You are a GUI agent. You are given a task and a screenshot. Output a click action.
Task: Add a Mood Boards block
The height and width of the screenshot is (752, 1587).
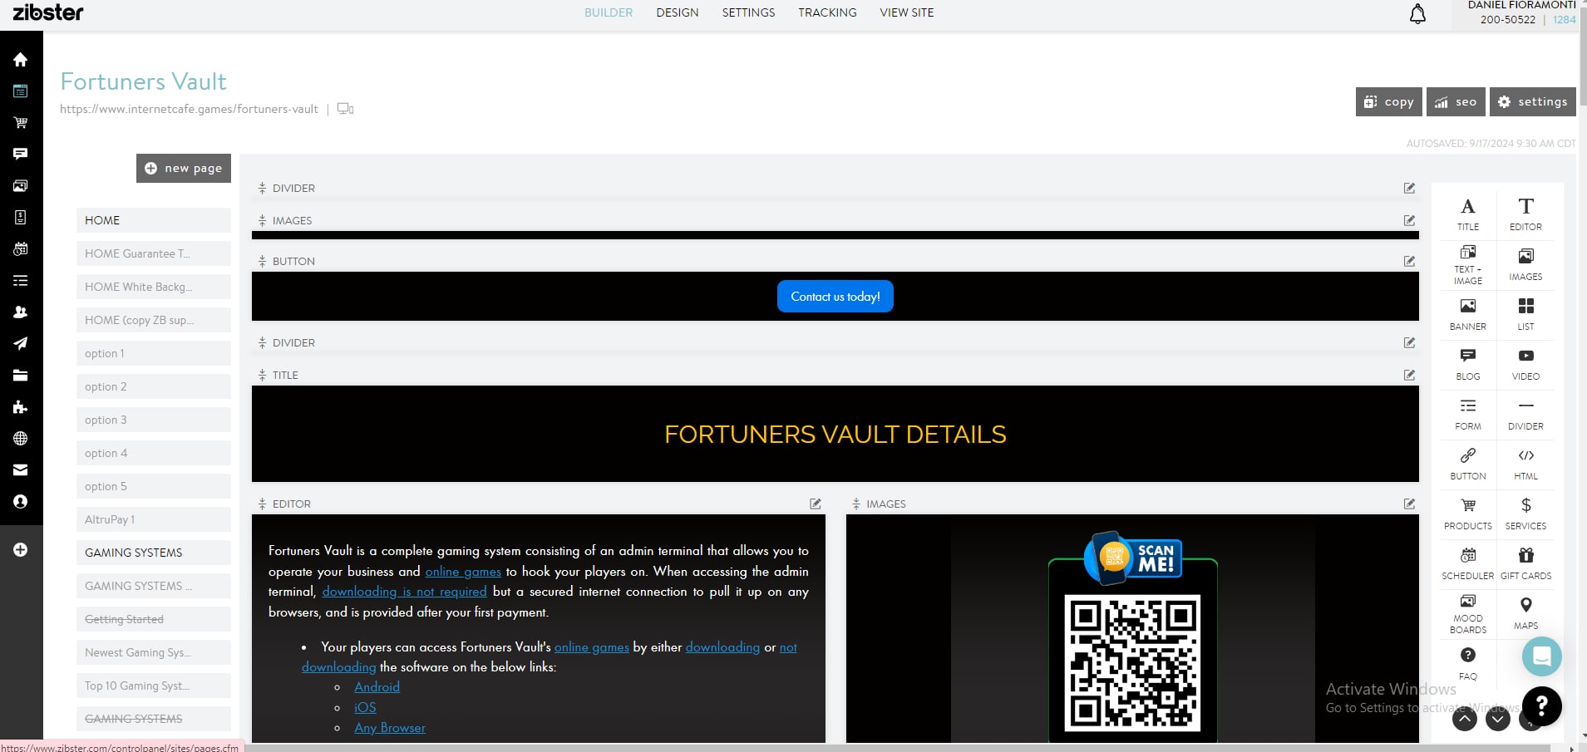point(1468,614)
